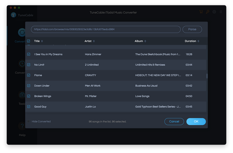Click duration "18:26"
Image resolution: width=233 pixels, height=153 pixels.
pos(189,54)
